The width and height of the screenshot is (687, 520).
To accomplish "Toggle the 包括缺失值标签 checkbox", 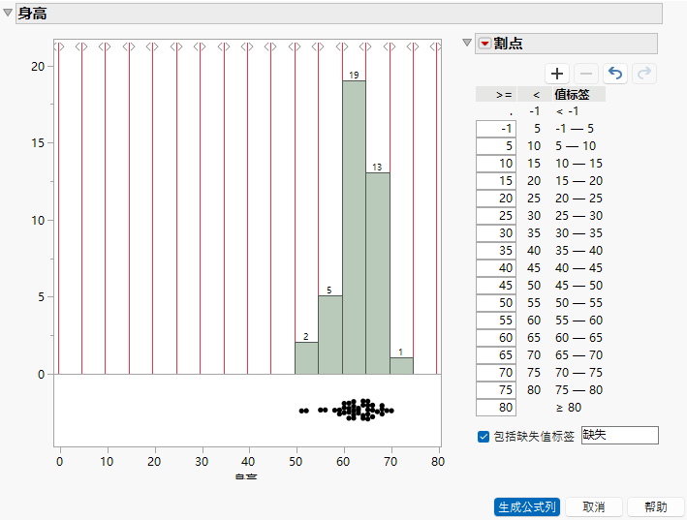I will point(484,437).
